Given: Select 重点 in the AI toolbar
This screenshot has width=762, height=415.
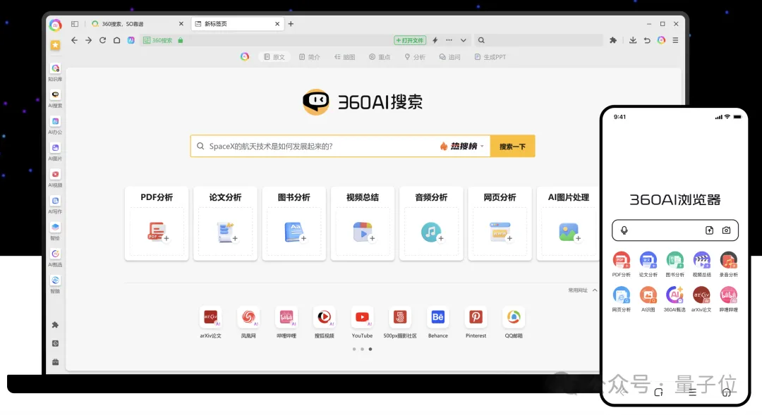Looking at the screenshot, I should [x=380, y=56].
